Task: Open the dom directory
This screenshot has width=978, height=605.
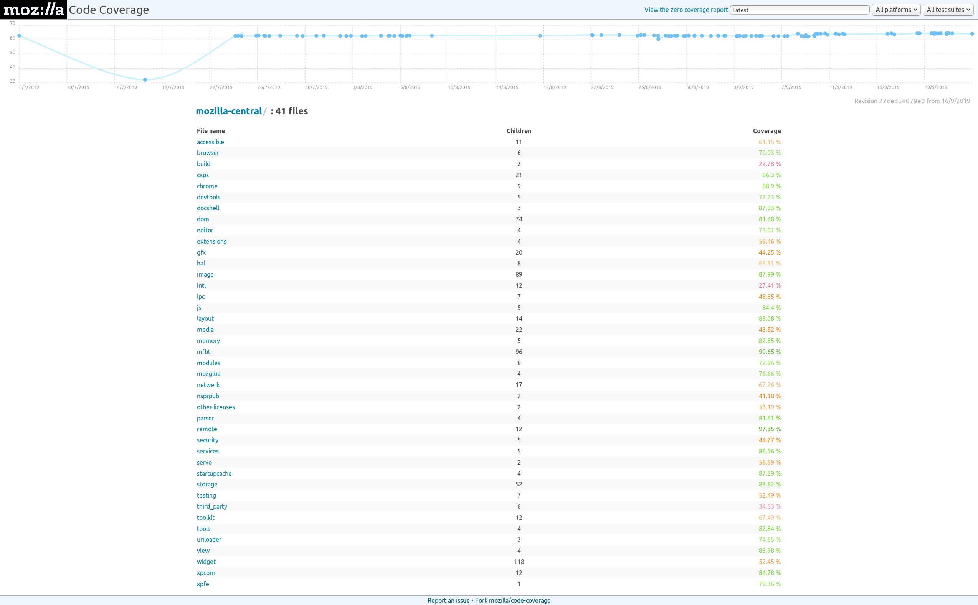Action: pos(203,219)
